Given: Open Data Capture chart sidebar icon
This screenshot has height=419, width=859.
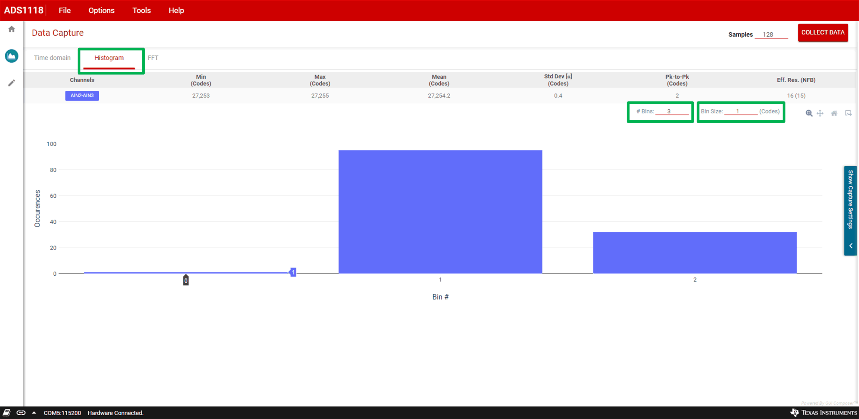Looking at the screenshot, I should [12, 56].
